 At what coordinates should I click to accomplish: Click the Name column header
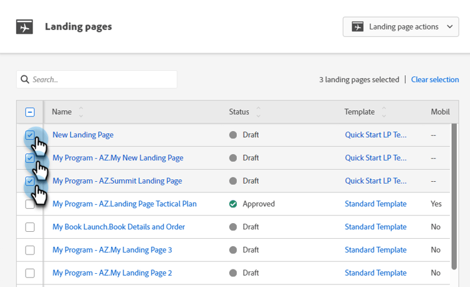(x=61, y=112)
